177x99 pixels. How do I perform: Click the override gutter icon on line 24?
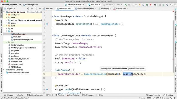point(47,89)
